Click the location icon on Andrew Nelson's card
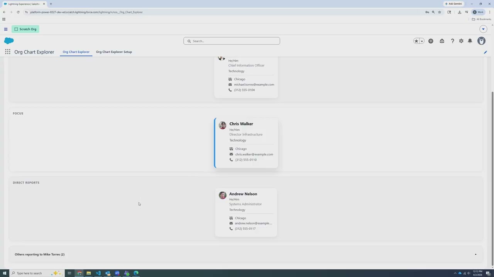The width and height of the screenshot is (494, 277). pyautogui.click(x=231, y=218)
